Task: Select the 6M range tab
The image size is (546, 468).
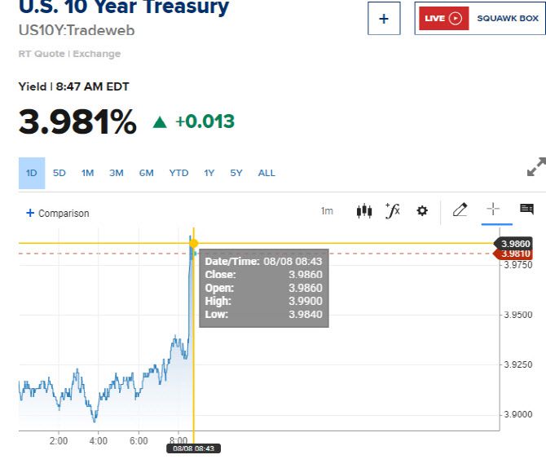Action: point(146,173)
